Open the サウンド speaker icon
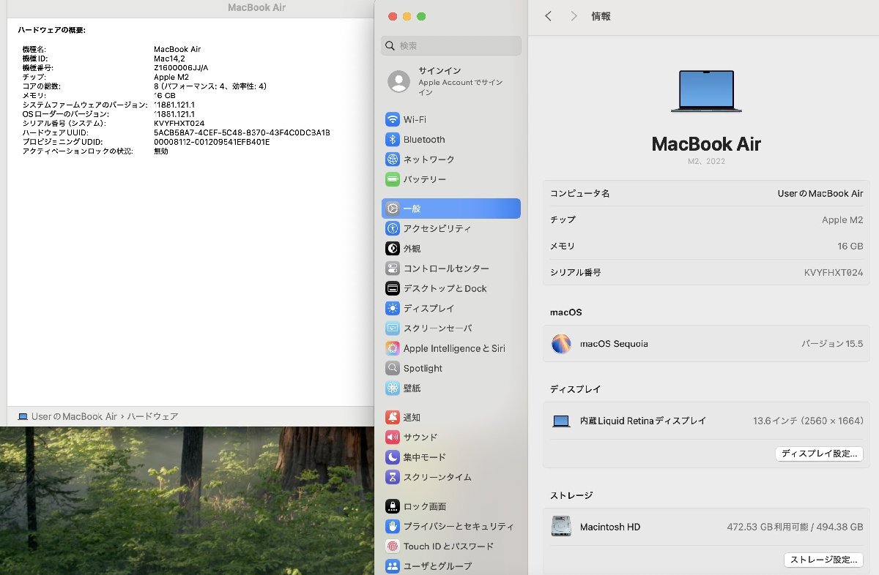 tap(393, 437)
